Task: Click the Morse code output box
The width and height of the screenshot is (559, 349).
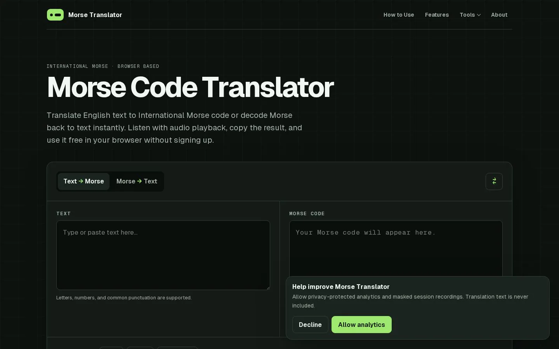Action: (396, 248)
